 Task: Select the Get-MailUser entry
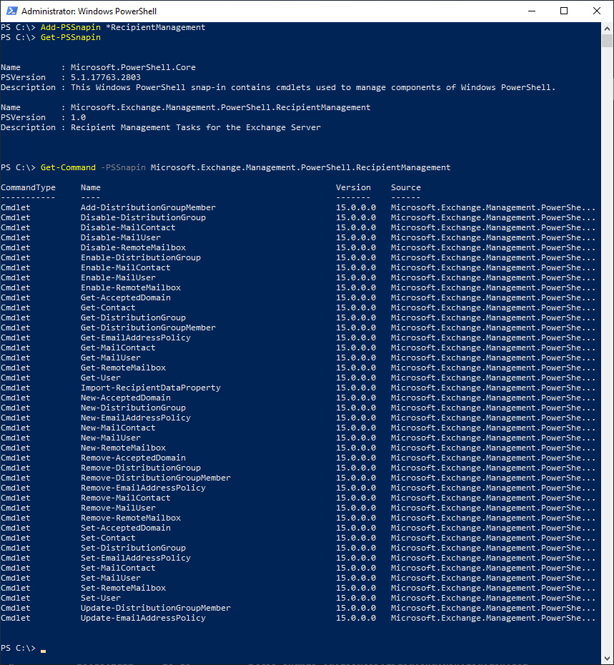coord(111,358)
